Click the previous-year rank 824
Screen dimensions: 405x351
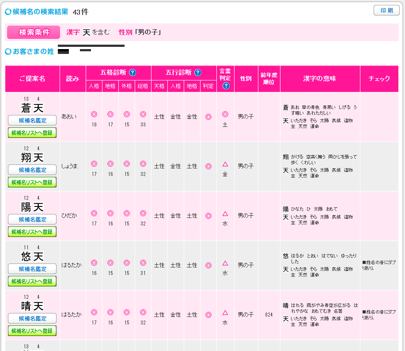click(269, 315)
